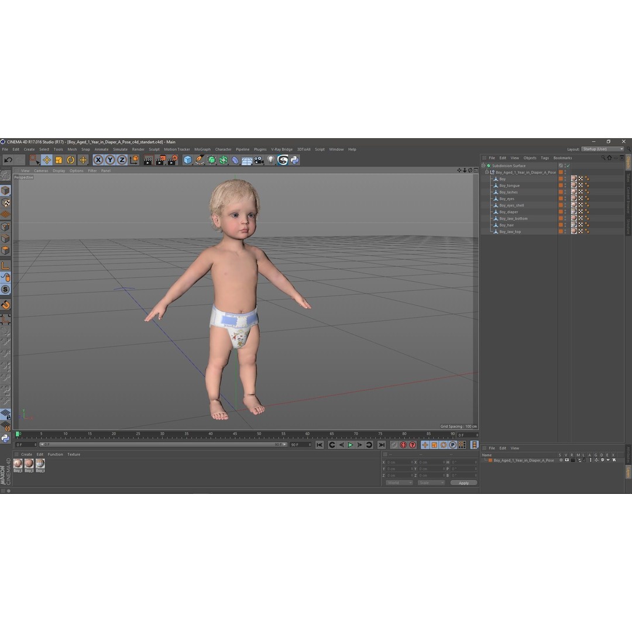The width and height of the screenshot is (632, 632).
Task: Click the Apply button
Action: pyautogui.click(x=463, y=483)
